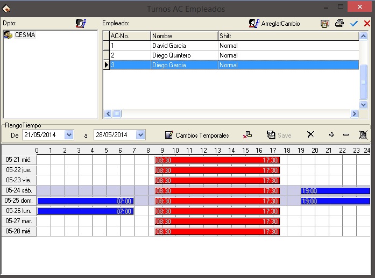This screenshot has height=278, width=375.
Task: Click the ArreglarCambio button
Action: 274,24
